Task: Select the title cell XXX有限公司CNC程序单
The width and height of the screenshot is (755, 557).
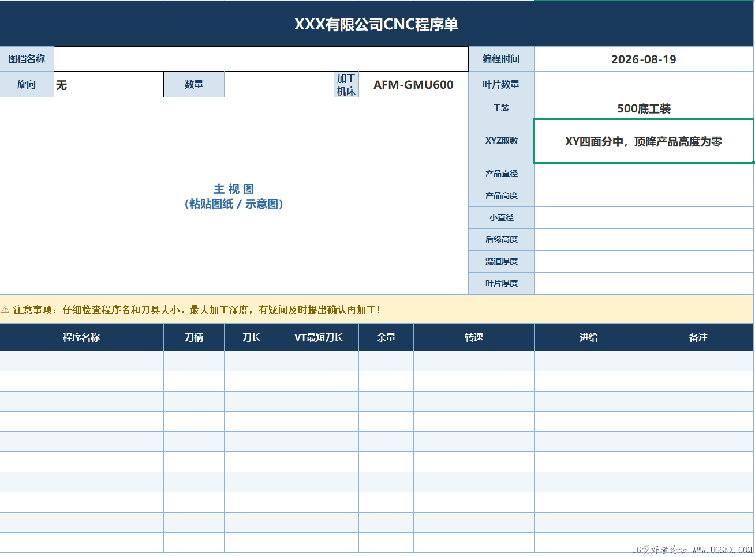Action: pyautogui.click(x=377, y=24)
